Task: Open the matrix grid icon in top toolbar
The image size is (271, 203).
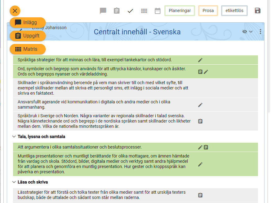Action: click(144, 11)
